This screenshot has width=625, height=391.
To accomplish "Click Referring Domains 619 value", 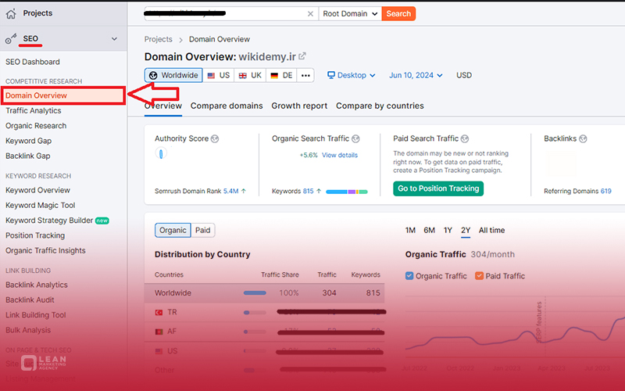I will tap(606, 191).
